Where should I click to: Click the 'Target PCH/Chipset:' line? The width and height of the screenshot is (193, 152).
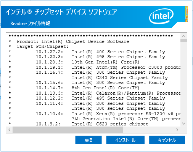point(43,47)
